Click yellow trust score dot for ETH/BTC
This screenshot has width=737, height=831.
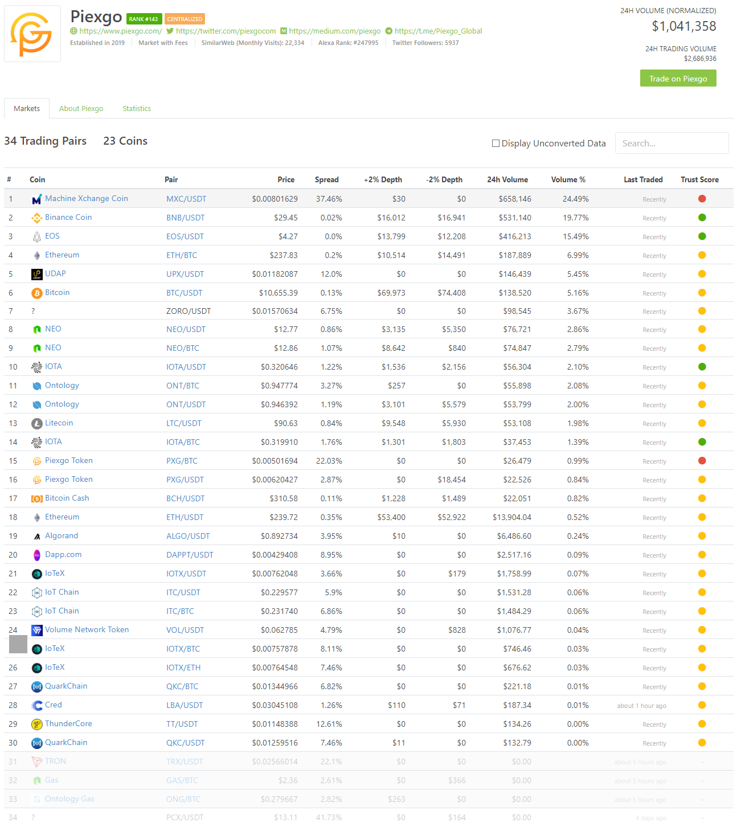coord(702,255)
